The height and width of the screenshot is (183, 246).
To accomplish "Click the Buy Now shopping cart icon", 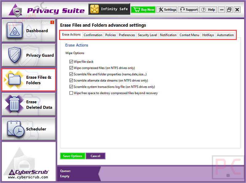I will point(136,10).
